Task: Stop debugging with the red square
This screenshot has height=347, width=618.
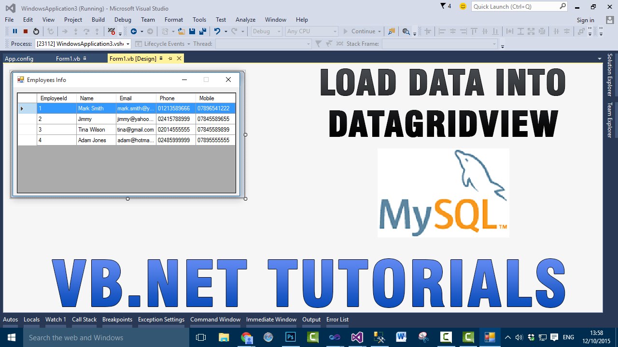Action: click(26, 31)
